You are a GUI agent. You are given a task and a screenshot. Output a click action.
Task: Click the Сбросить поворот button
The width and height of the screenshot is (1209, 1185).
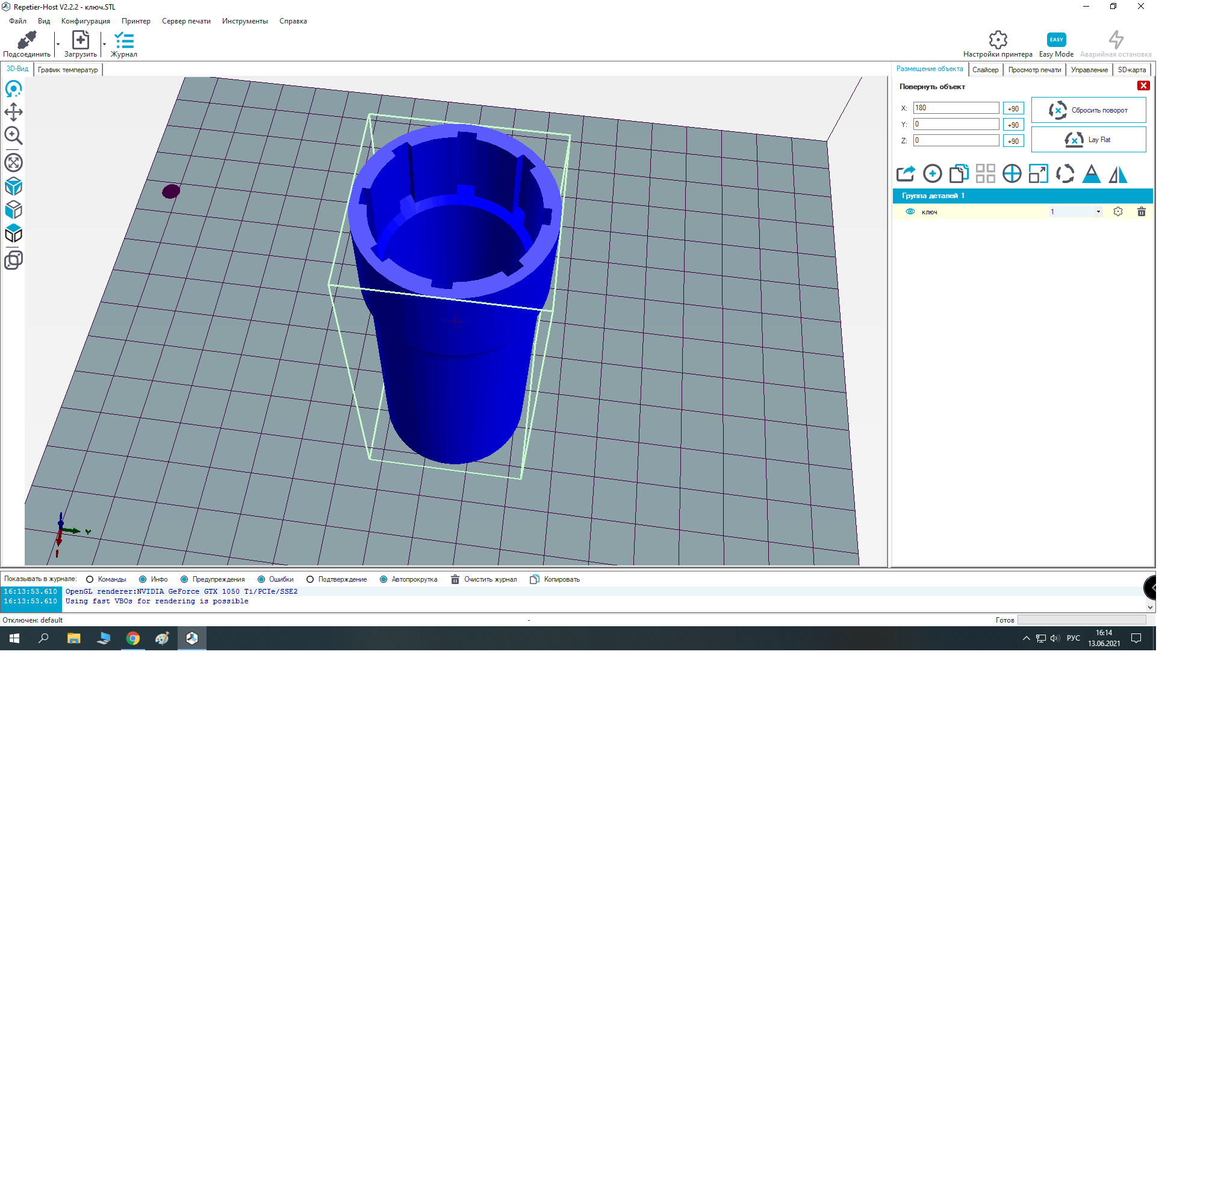pyautogui.click(x=1087, y=110)
